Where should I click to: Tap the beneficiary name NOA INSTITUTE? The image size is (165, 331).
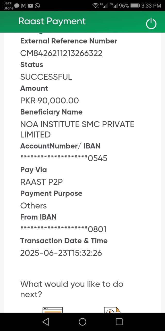77,129
